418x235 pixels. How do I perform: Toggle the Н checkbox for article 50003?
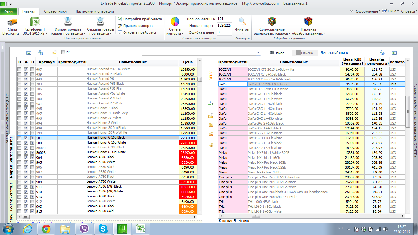point(32,153)
